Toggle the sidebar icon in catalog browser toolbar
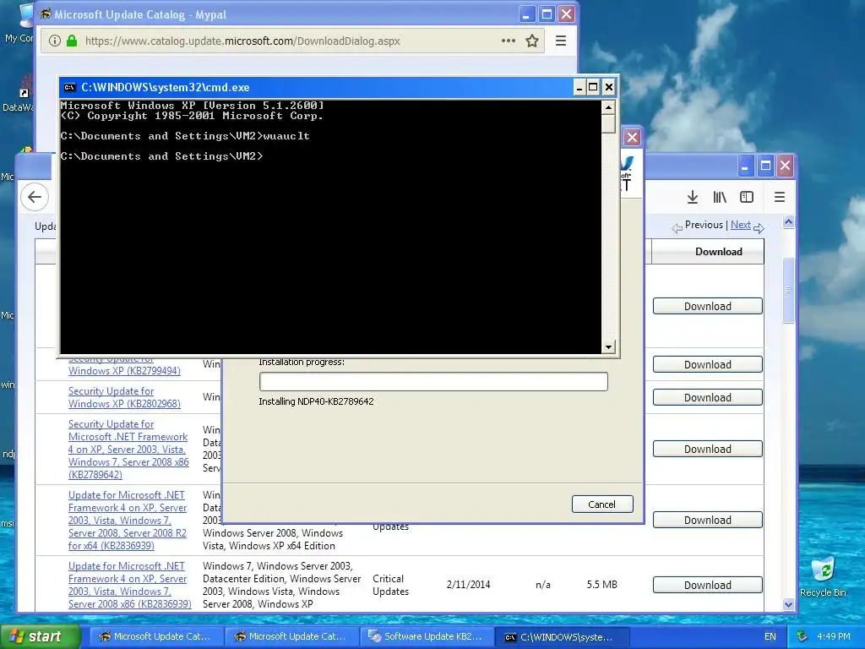The width and height of the screenshot is (865, 649). coord(747,197)
